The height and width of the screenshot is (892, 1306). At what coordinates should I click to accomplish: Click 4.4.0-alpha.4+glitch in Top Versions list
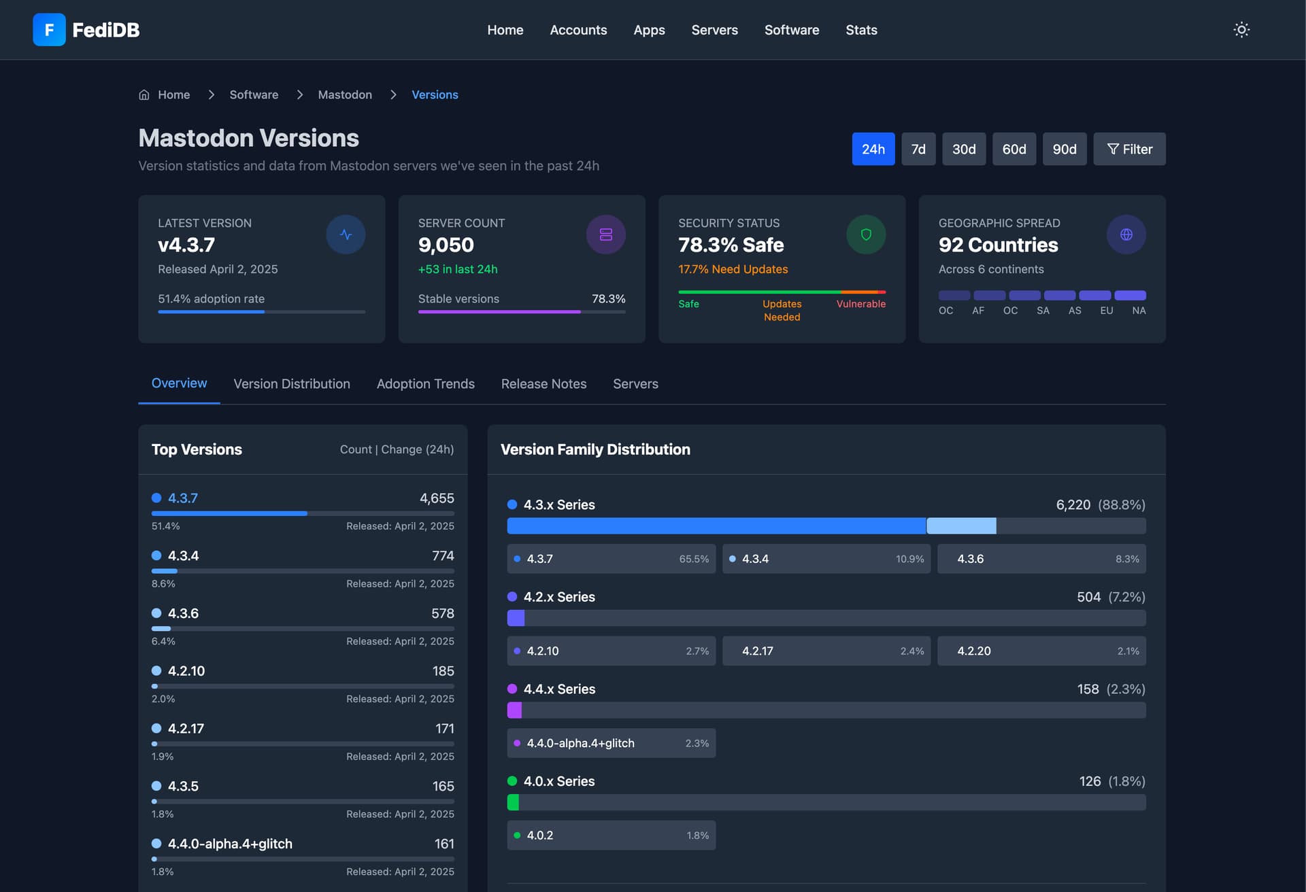coord(230,844)
